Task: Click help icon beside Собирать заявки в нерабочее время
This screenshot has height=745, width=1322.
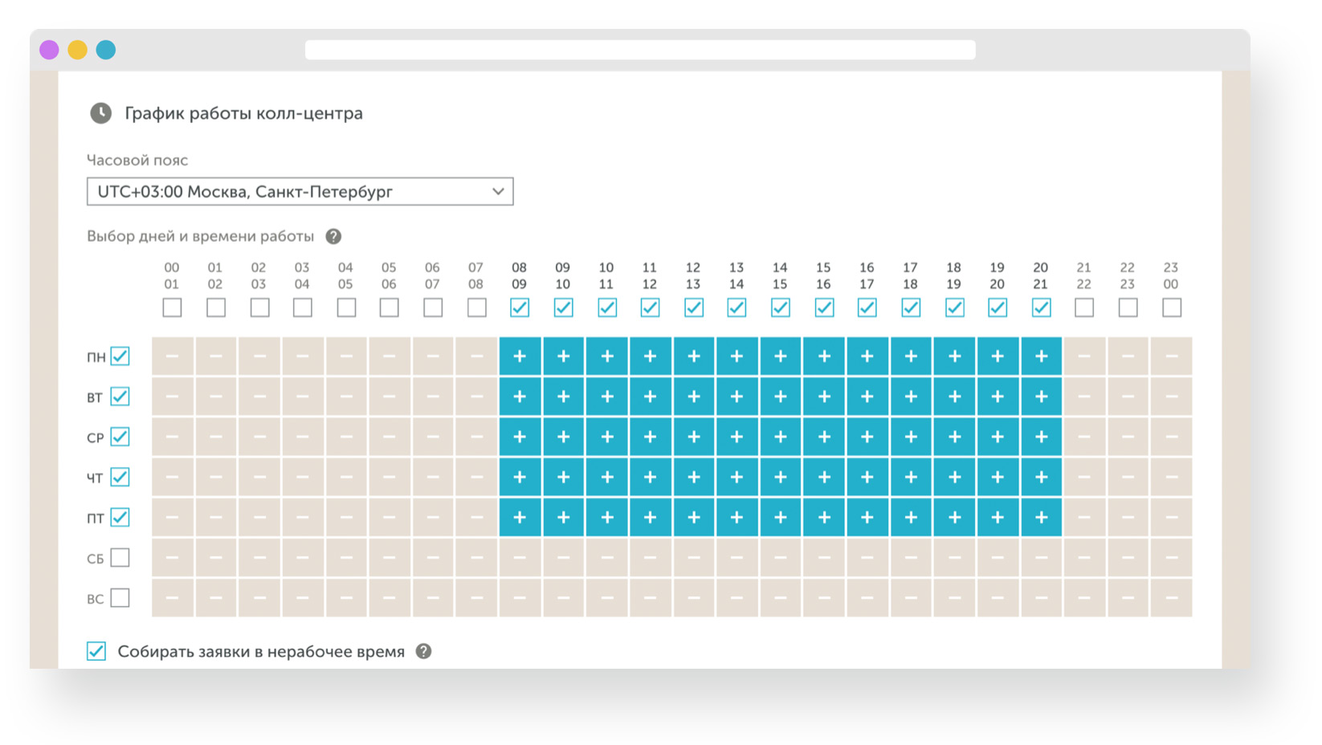Action: pyautogui.click(x=423, y=652)
